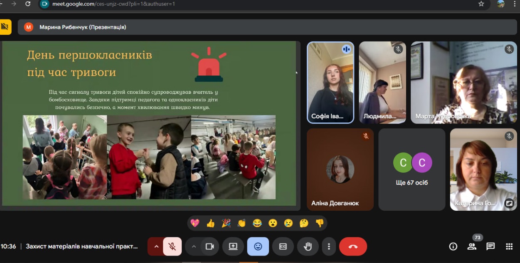This screenshot has width=520, height=263.
Task: Turn on the camera button
Action: [210, 246]
